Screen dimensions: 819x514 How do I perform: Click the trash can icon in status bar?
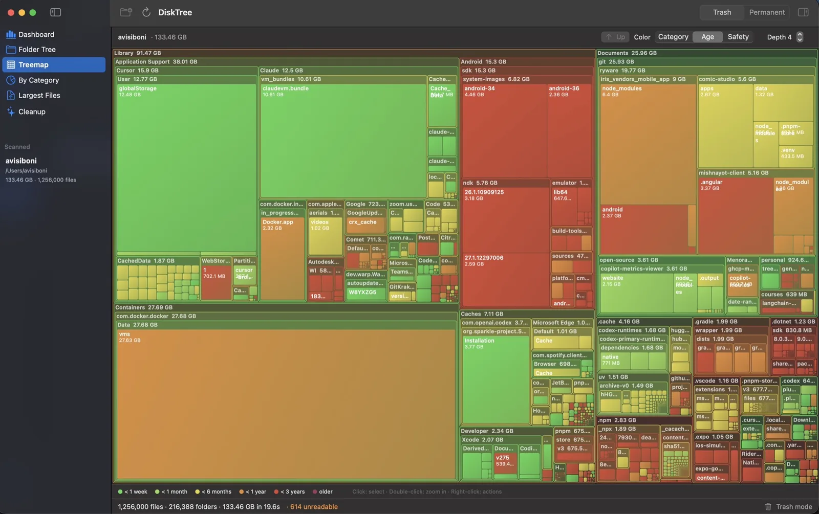[x=768, y=507]
